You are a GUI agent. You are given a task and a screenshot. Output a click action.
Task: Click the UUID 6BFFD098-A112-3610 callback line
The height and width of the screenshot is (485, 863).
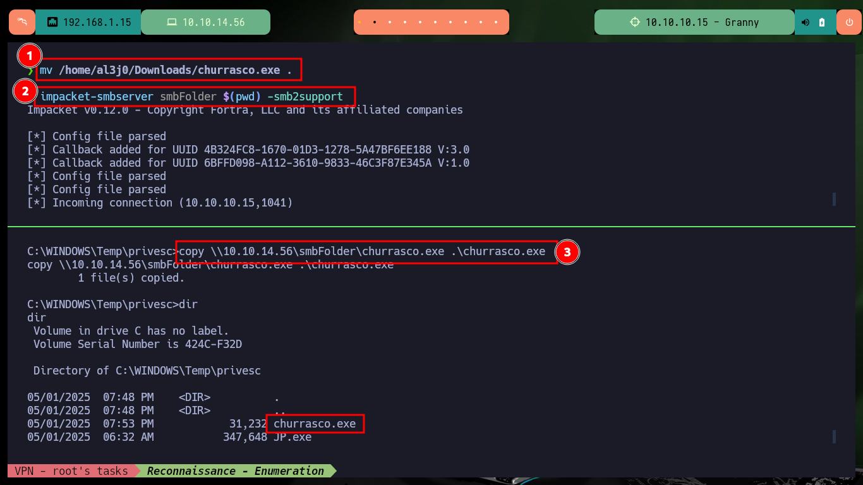pos(248,163)
